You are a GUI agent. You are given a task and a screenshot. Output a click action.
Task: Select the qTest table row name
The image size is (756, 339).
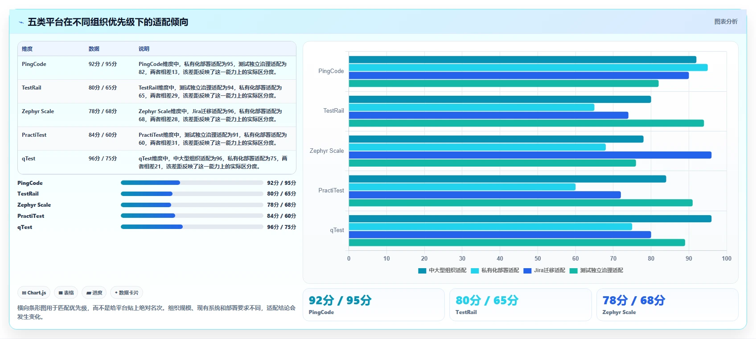point(29,159)
